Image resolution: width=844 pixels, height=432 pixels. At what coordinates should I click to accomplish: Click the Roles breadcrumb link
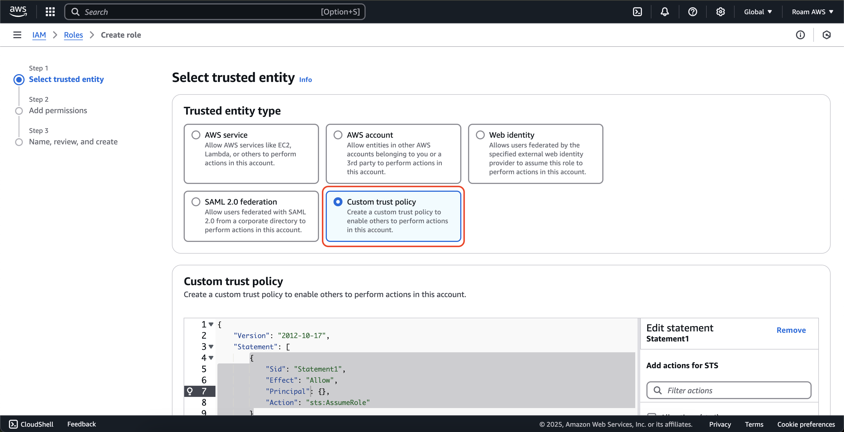73,35
